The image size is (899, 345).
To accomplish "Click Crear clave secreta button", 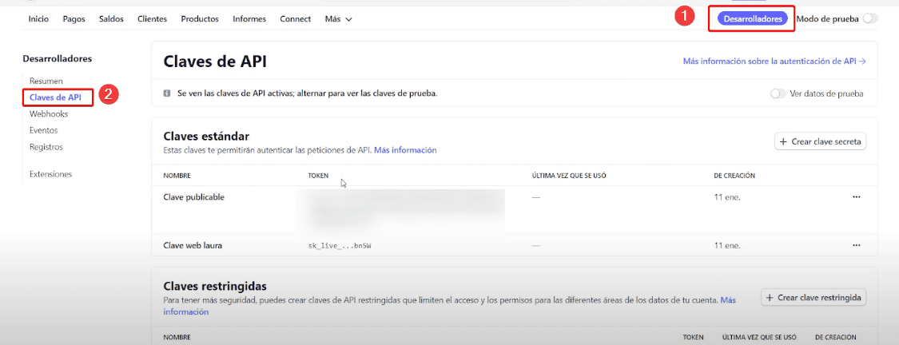I will click(820, 141).
